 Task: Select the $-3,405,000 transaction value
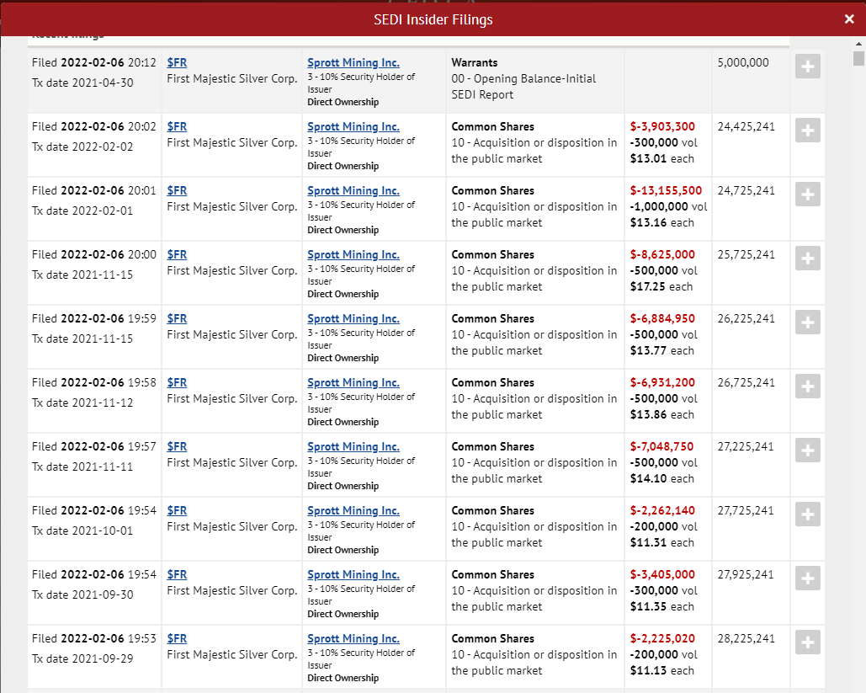coord(662,575)
